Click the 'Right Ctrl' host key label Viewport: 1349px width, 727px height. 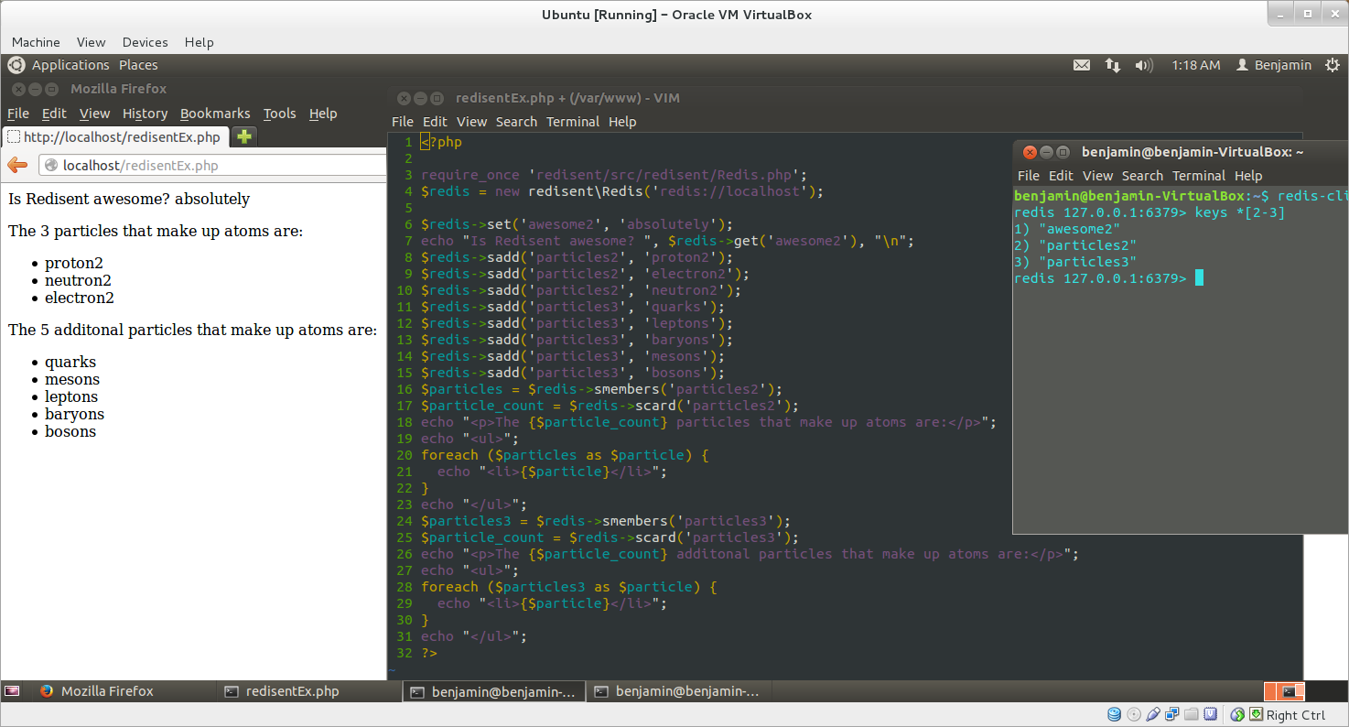[1296, 715]
